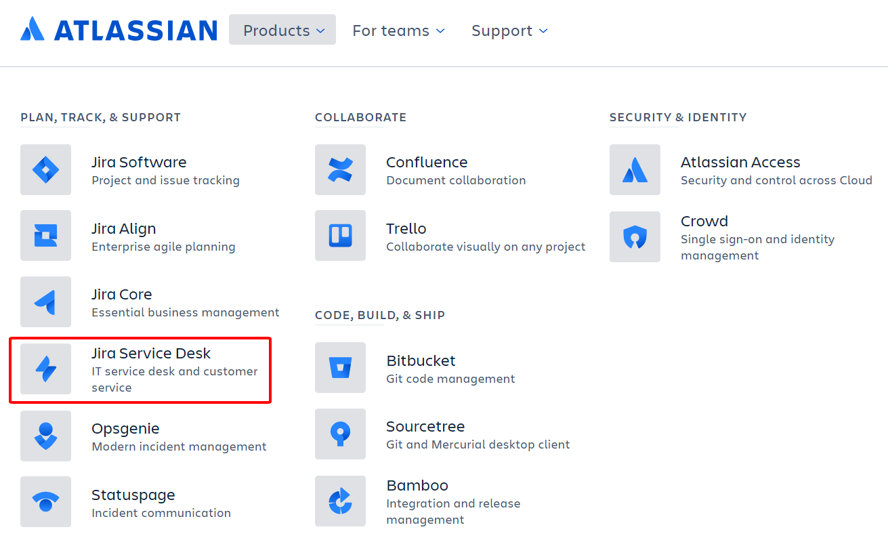Click the Crowd shield icon
The height and width of the screenshot is (540, 888).
[635, 237]
